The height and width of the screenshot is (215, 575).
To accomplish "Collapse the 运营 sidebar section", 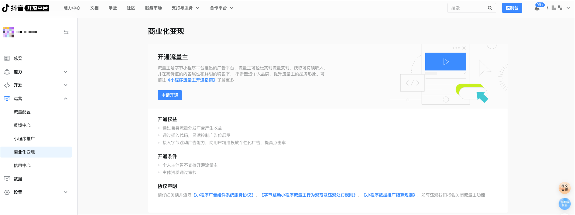I will tap(66, 99).
